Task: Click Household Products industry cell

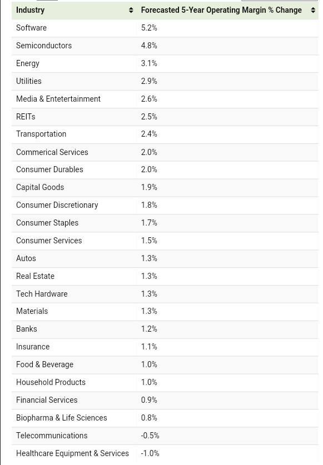Action: (74, 382)
